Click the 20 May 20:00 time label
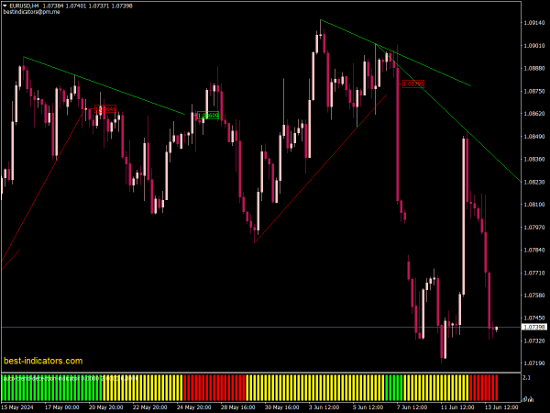This screenshot has width=550, height=413. point(106,407)
